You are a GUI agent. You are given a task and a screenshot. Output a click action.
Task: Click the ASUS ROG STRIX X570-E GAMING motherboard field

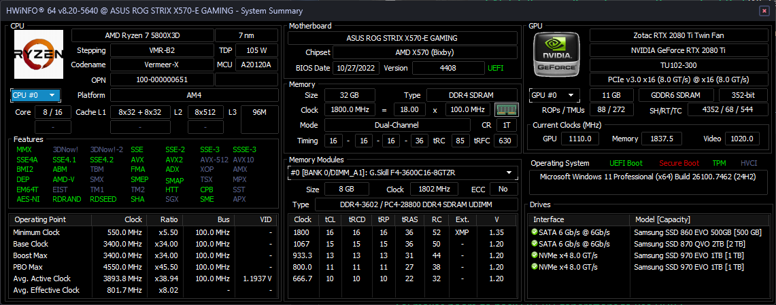[x=402, y=38]
